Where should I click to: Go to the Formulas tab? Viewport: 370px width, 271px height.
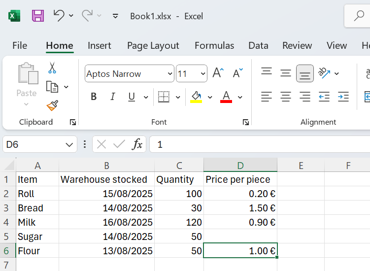(x=214, y=45)
